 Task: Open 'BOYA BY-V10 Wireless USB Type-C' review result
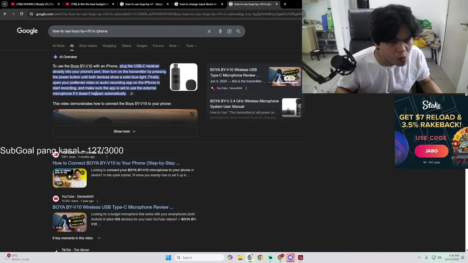pyautogui.click(x=113, y=207)
